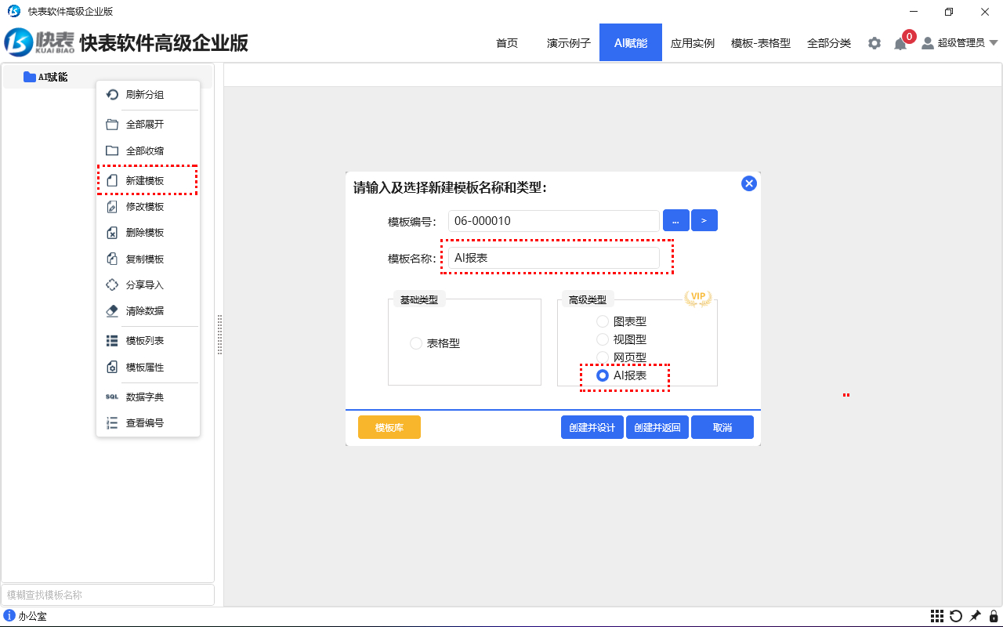
Task: Click the VIP badge on 高级类型 group
Action: [x=697, y=298]
